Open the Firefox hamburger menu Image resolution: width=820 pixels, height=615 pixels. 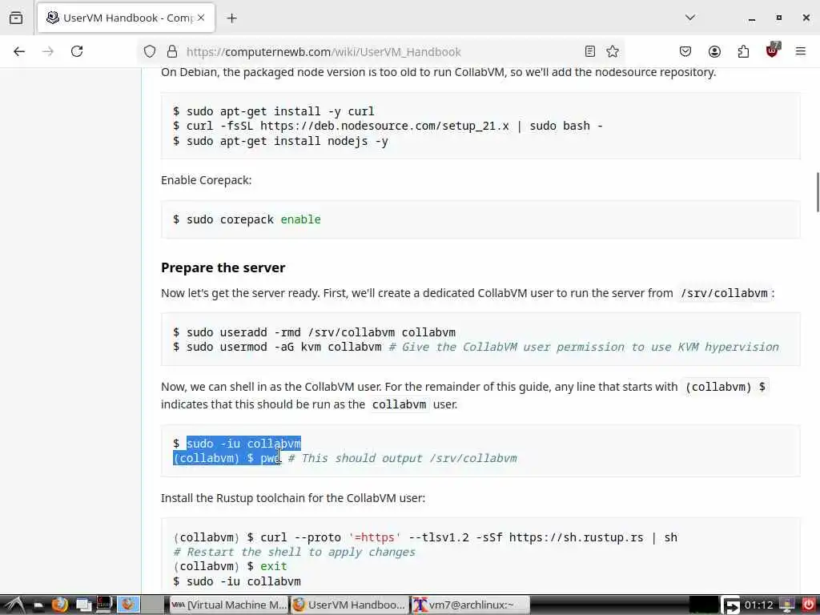(x=800, y=51)
